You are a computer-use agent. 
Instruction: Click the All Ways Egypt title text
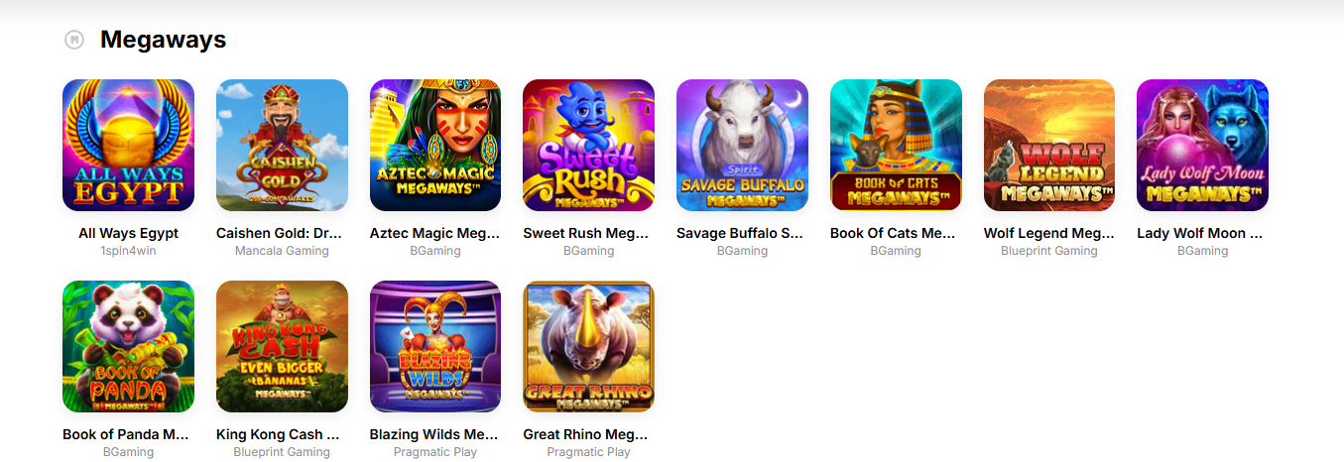[129, 234]
